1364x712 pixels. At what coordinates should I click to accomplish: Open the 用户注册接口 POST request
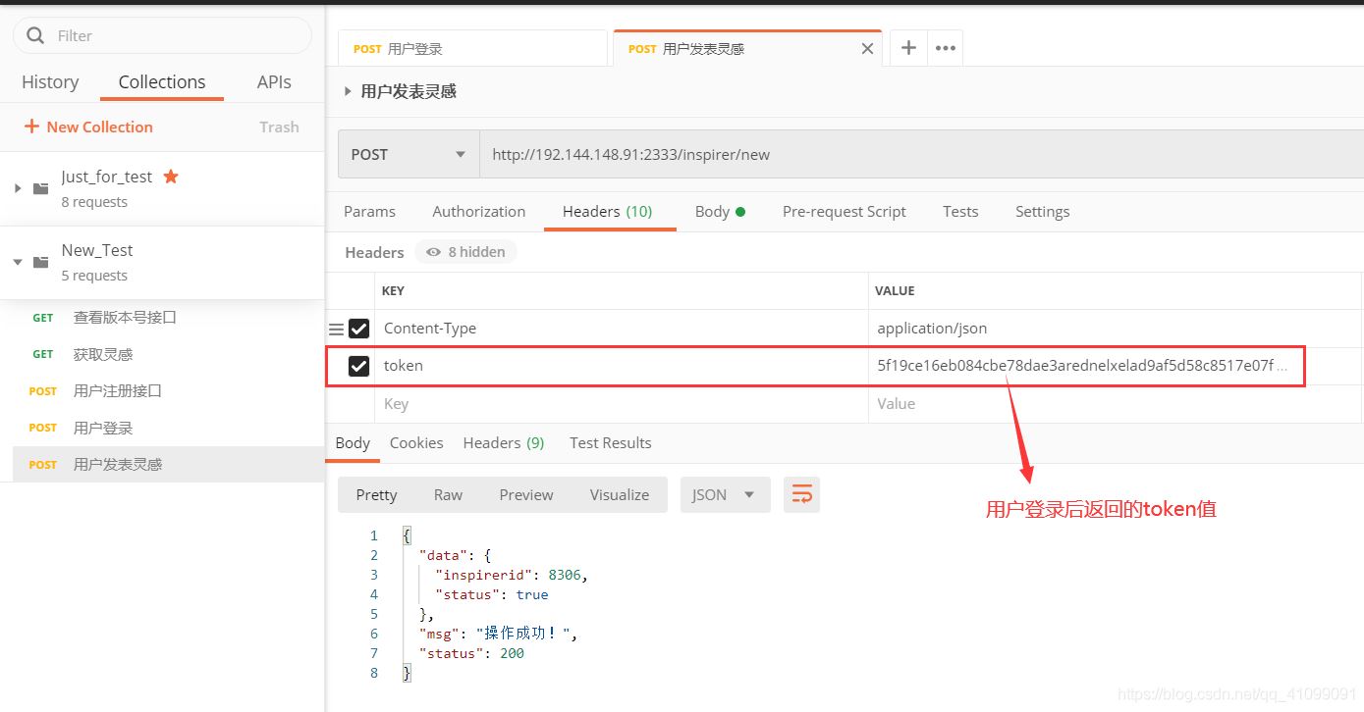[168, 391]
